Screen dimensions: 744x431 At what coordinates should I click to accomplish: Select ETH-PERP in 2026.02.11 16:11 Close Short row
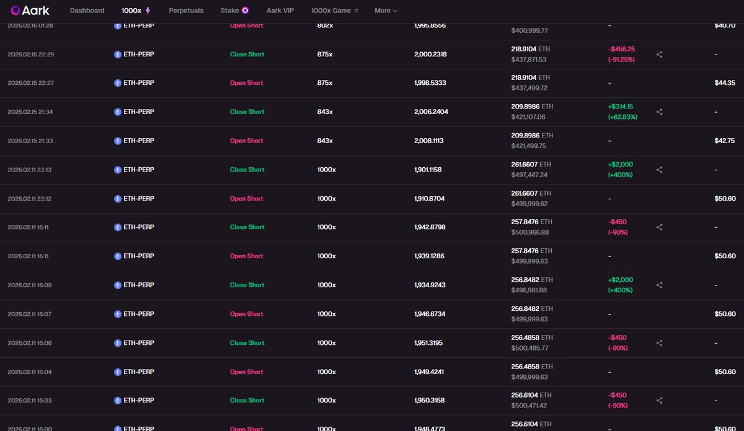pos(139,227)
